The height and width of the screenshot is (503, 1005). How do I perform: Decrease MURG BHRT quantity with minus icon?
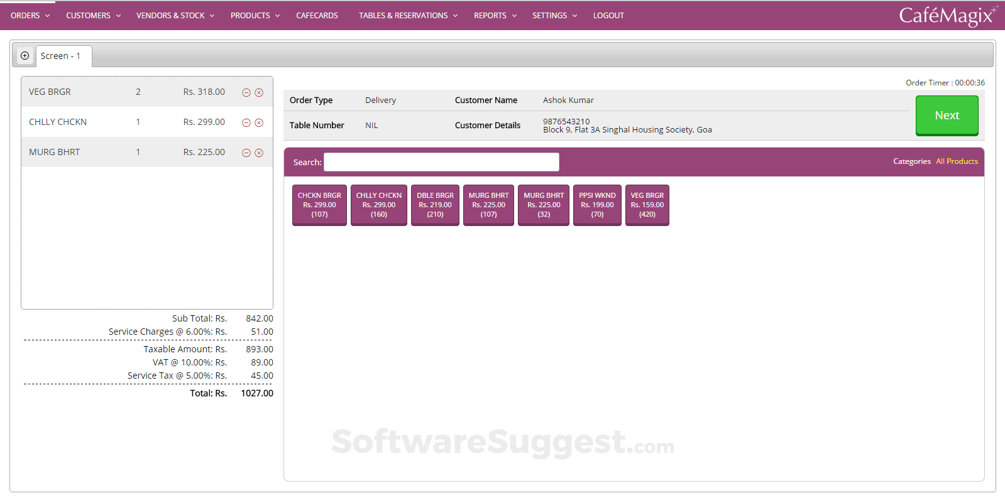(246, 153)
